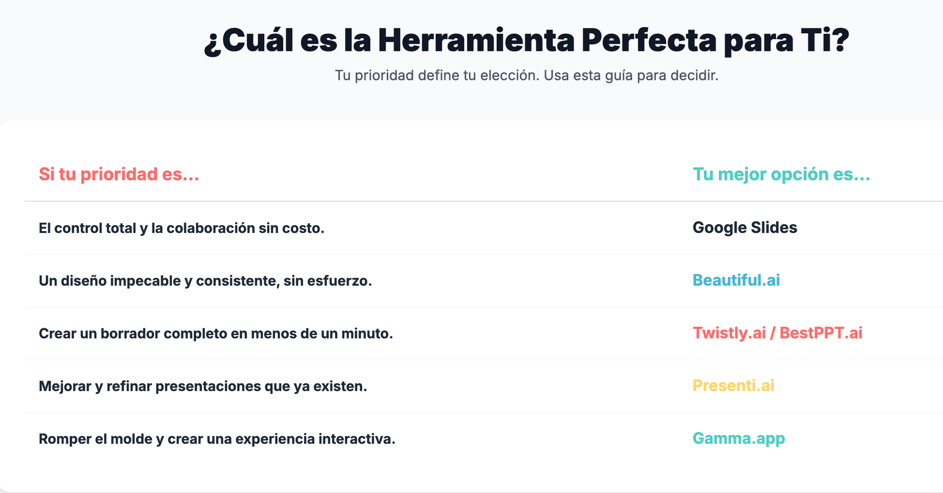The height and width of the screenshot is (493, 943).
Task: Open the Presenti.ai link
Action: (x=733, y=386)
